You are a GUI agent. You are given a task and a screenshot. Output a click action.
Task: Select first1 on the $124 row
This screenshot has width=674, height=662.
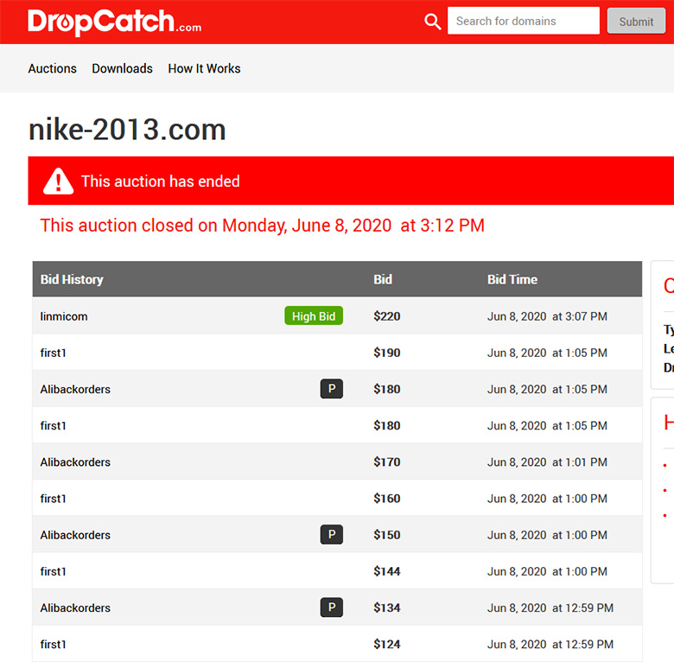pos(54,645)
